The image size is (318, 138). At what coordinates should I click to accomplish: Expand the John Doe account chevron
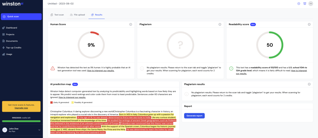coord(39,130)
